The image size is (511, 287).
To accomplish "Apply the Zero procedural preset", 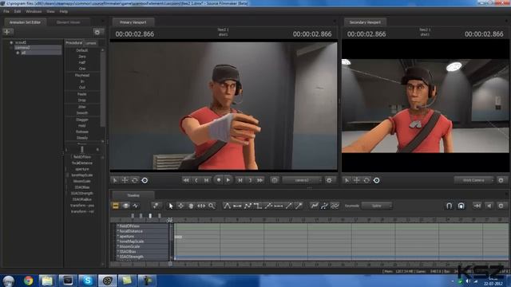I will click(82, 57).
